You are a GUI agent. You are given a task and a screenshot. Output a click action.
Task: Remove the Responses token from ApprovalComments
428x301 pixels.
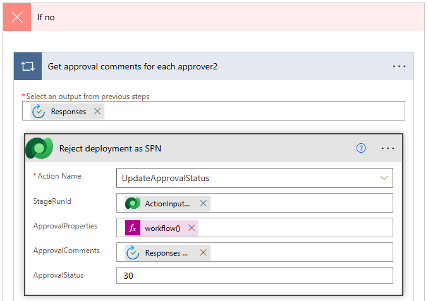click(203, 252)
